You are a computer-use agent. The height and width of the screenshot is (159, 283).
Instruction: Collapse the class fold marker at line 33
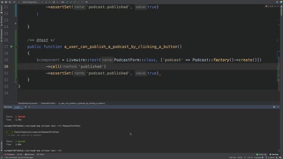pos(16,87)
